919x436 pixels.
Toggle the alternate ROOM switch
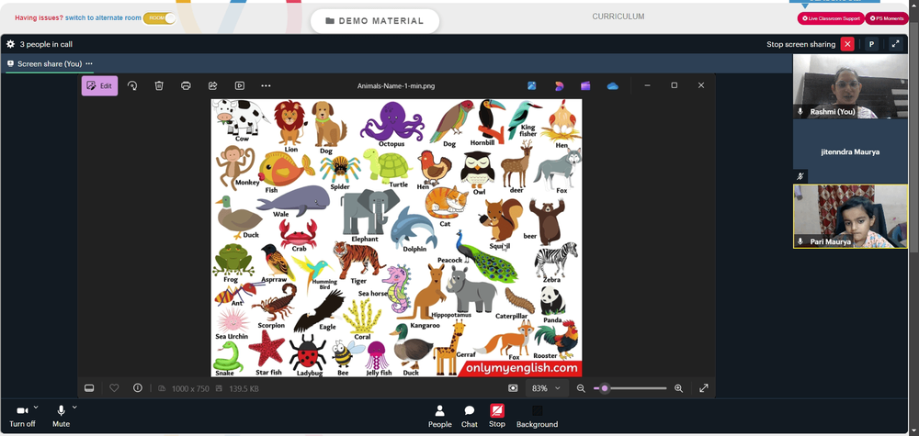[159, 18]
